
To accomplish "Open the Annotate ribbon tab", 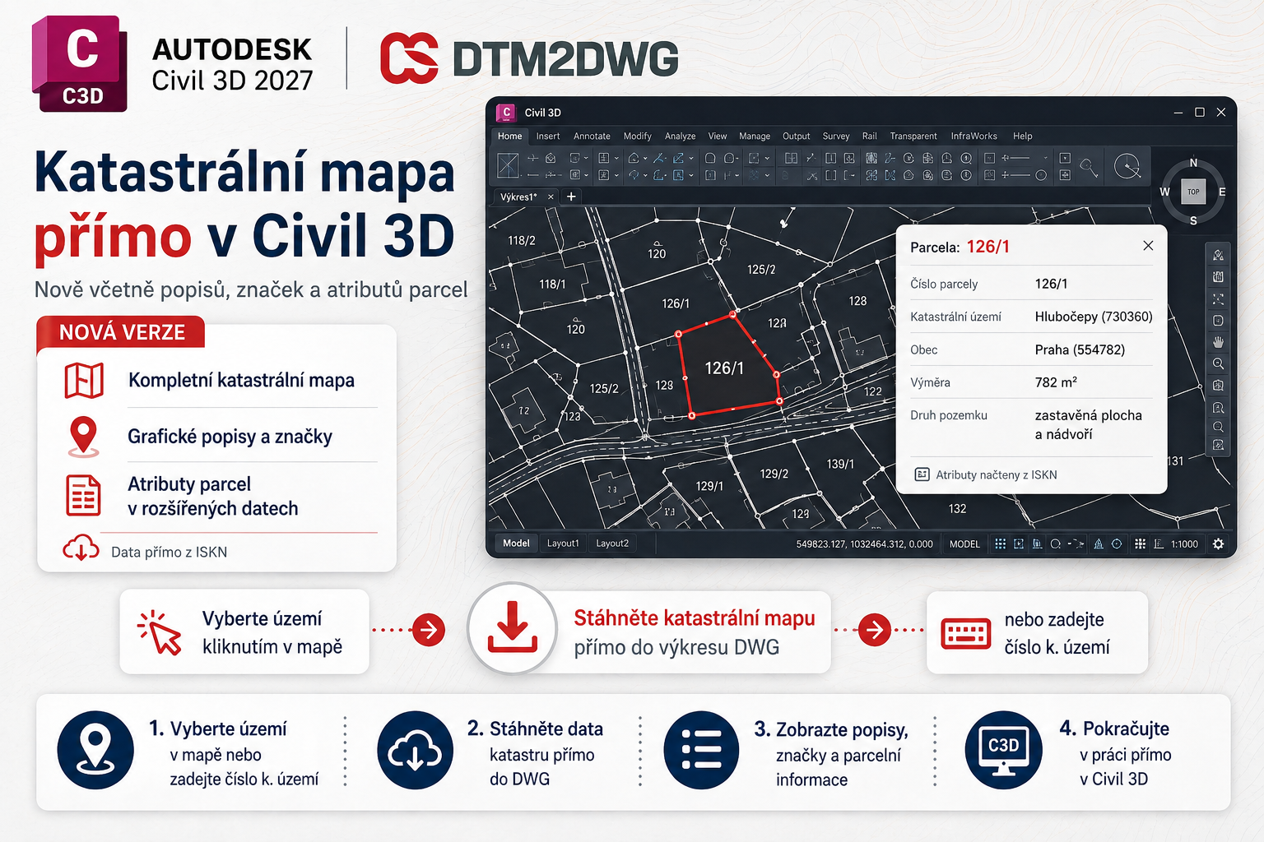I will pyautogui.click(x=592, y=136).
